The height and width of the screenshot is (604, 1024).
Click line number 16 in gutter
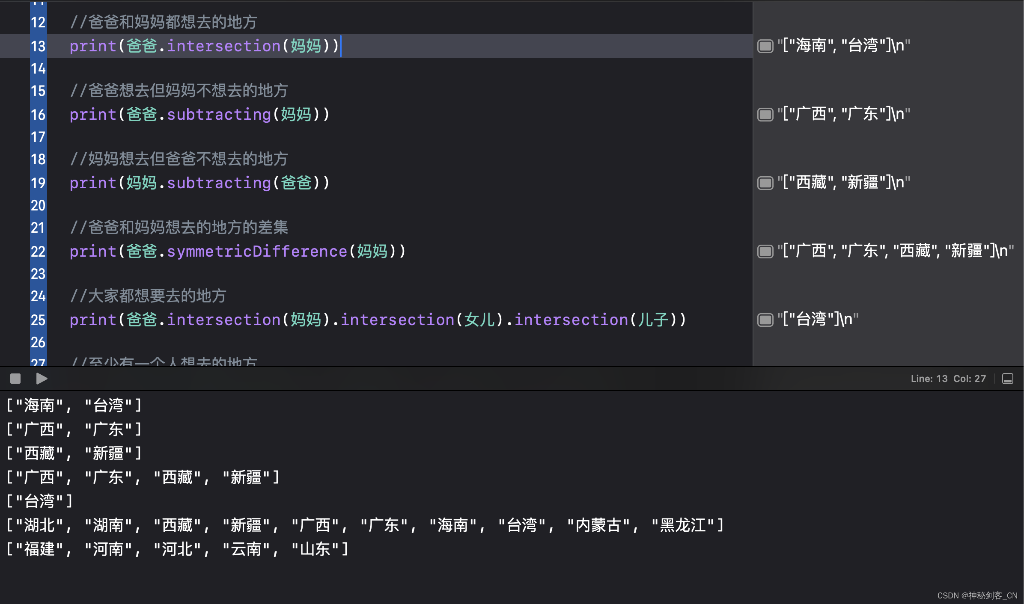tap(38, 115)
